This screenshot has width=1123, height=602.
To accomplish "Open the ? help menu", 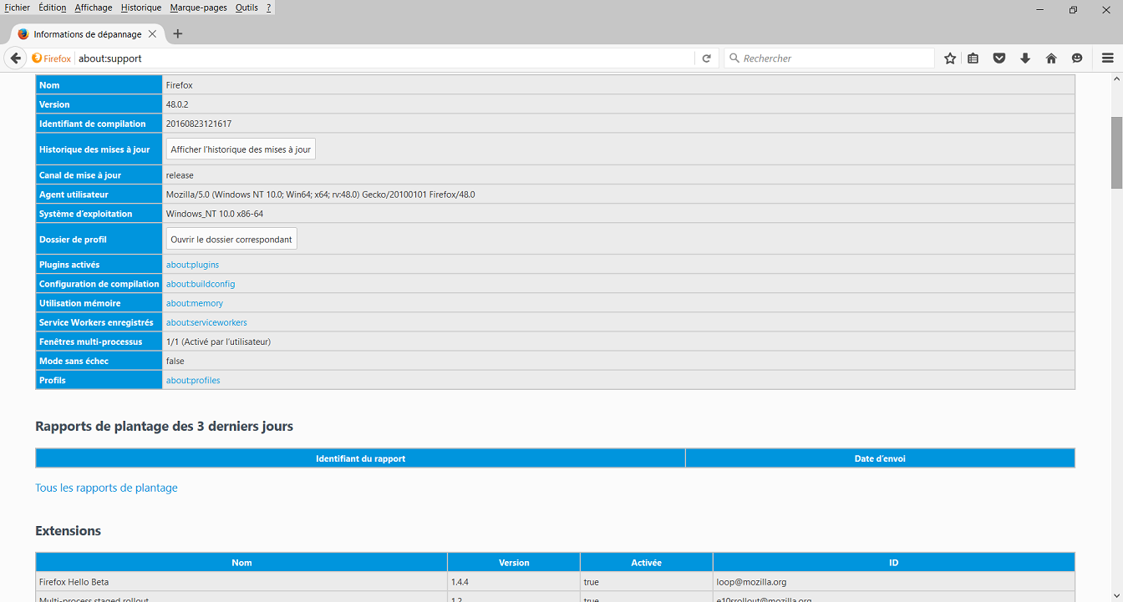I will click(x=268, y=8).
